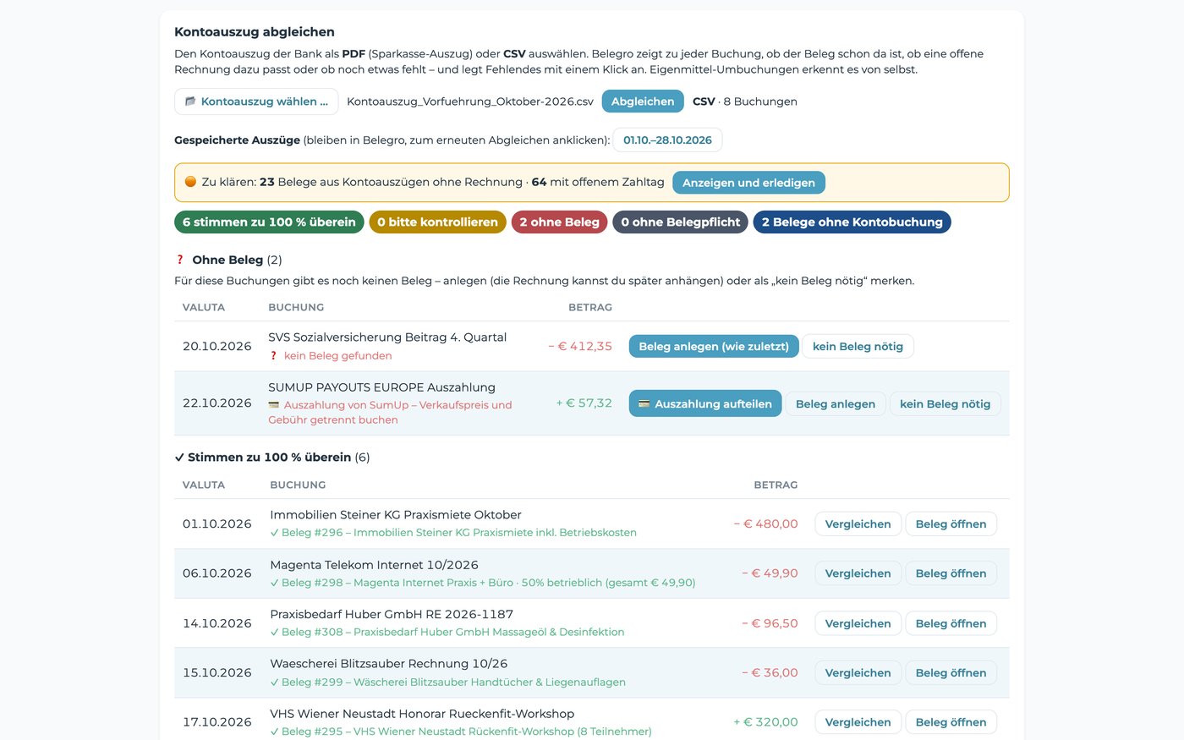
Task: Mark SumUp payout as kein Beleg nötig
Action: tap(945, 403)
